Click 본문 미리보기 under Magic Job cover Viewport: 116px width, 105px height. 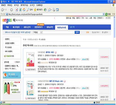click(31, 98)
